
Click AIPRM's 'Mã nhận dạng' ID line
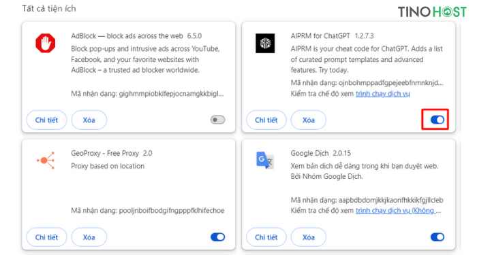coord(367,82)
